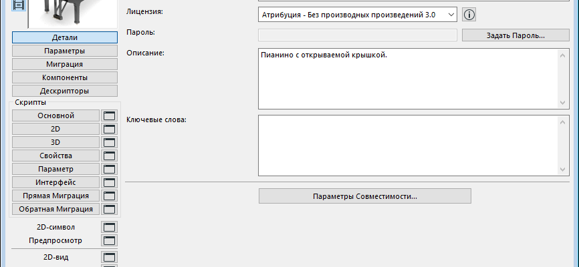Open the Основной script in a new window
Screen dimensions: 579x267
point(108,116)
